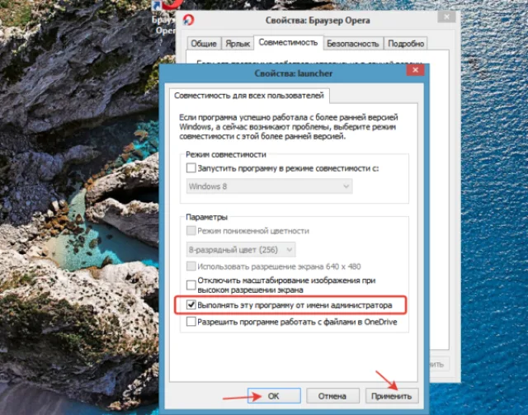Switch to the Безопасность tab in Opera properties

(353, 44)
